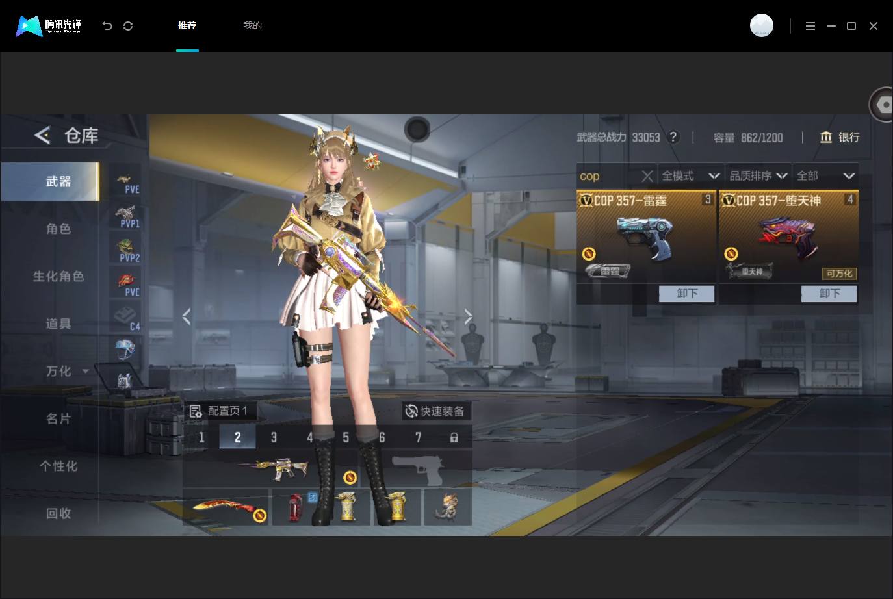This screenshot has width=893, height=599.
Task: Click the refresh icon in the top bar
Action: point(128,26)
